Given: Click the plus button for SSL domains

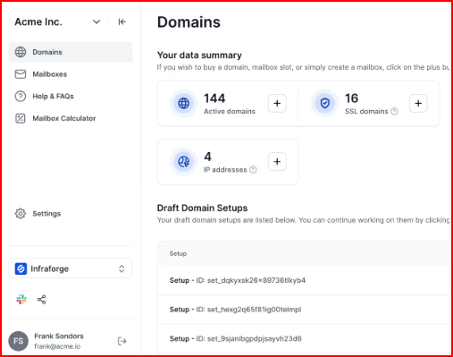Looking at the screenshot, I should (x=418, y=103).
